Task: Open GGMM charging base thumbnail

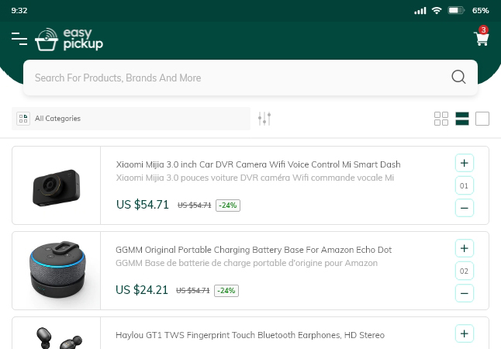Action: (57, 271)
